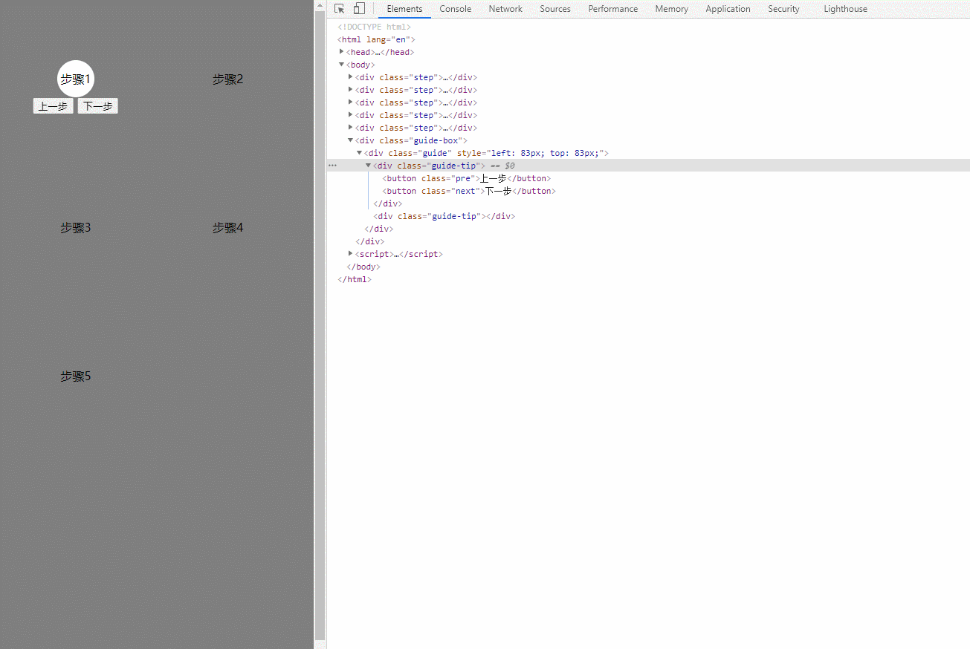The height and width of the screenshot is (649, 970).
Task: Click the highlighted 步骤1 circle
Action: point(76,79)
